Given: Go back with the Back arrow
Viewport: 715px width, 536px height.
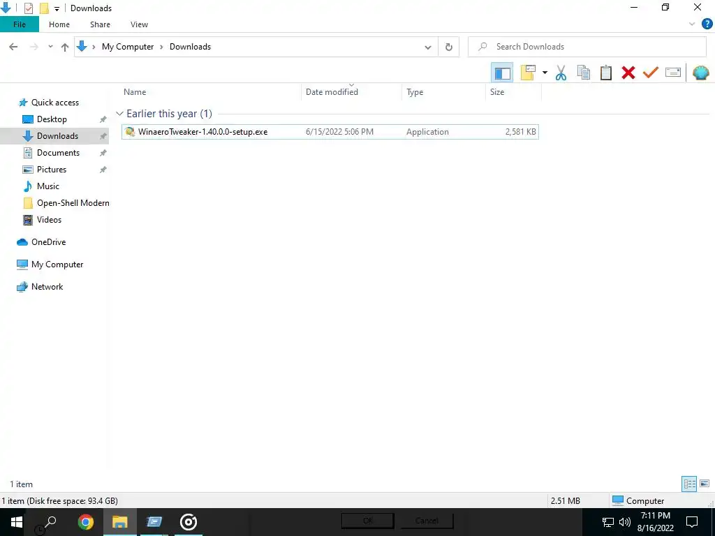Looking at the screenshot, I should [x=13, y=47].
